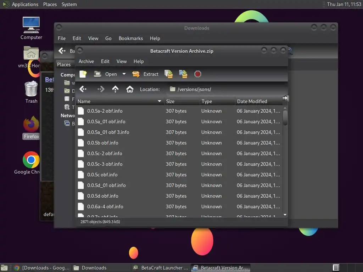Screen dimensions: 363x272
Task: Select file 0.0.5c-2 obf.info
Action: 179,154
